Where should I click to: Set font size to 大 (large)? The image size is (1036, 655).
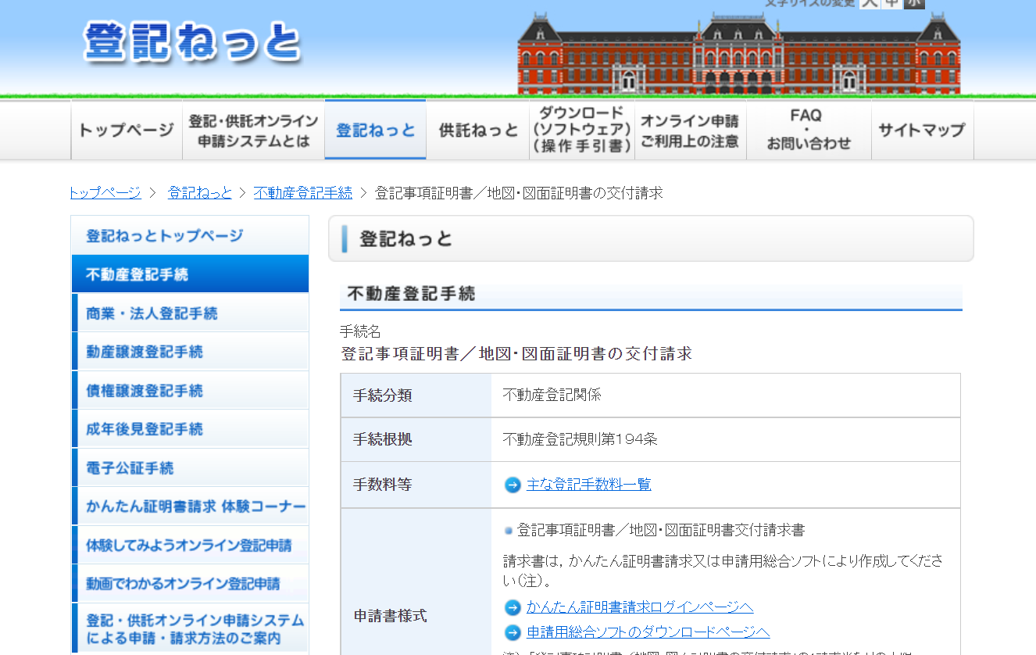869,3
